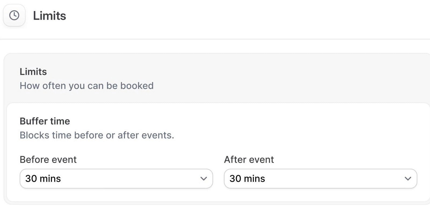Select the 30 mins value in After event
The image size is (430, 206).
coord(247,179)
